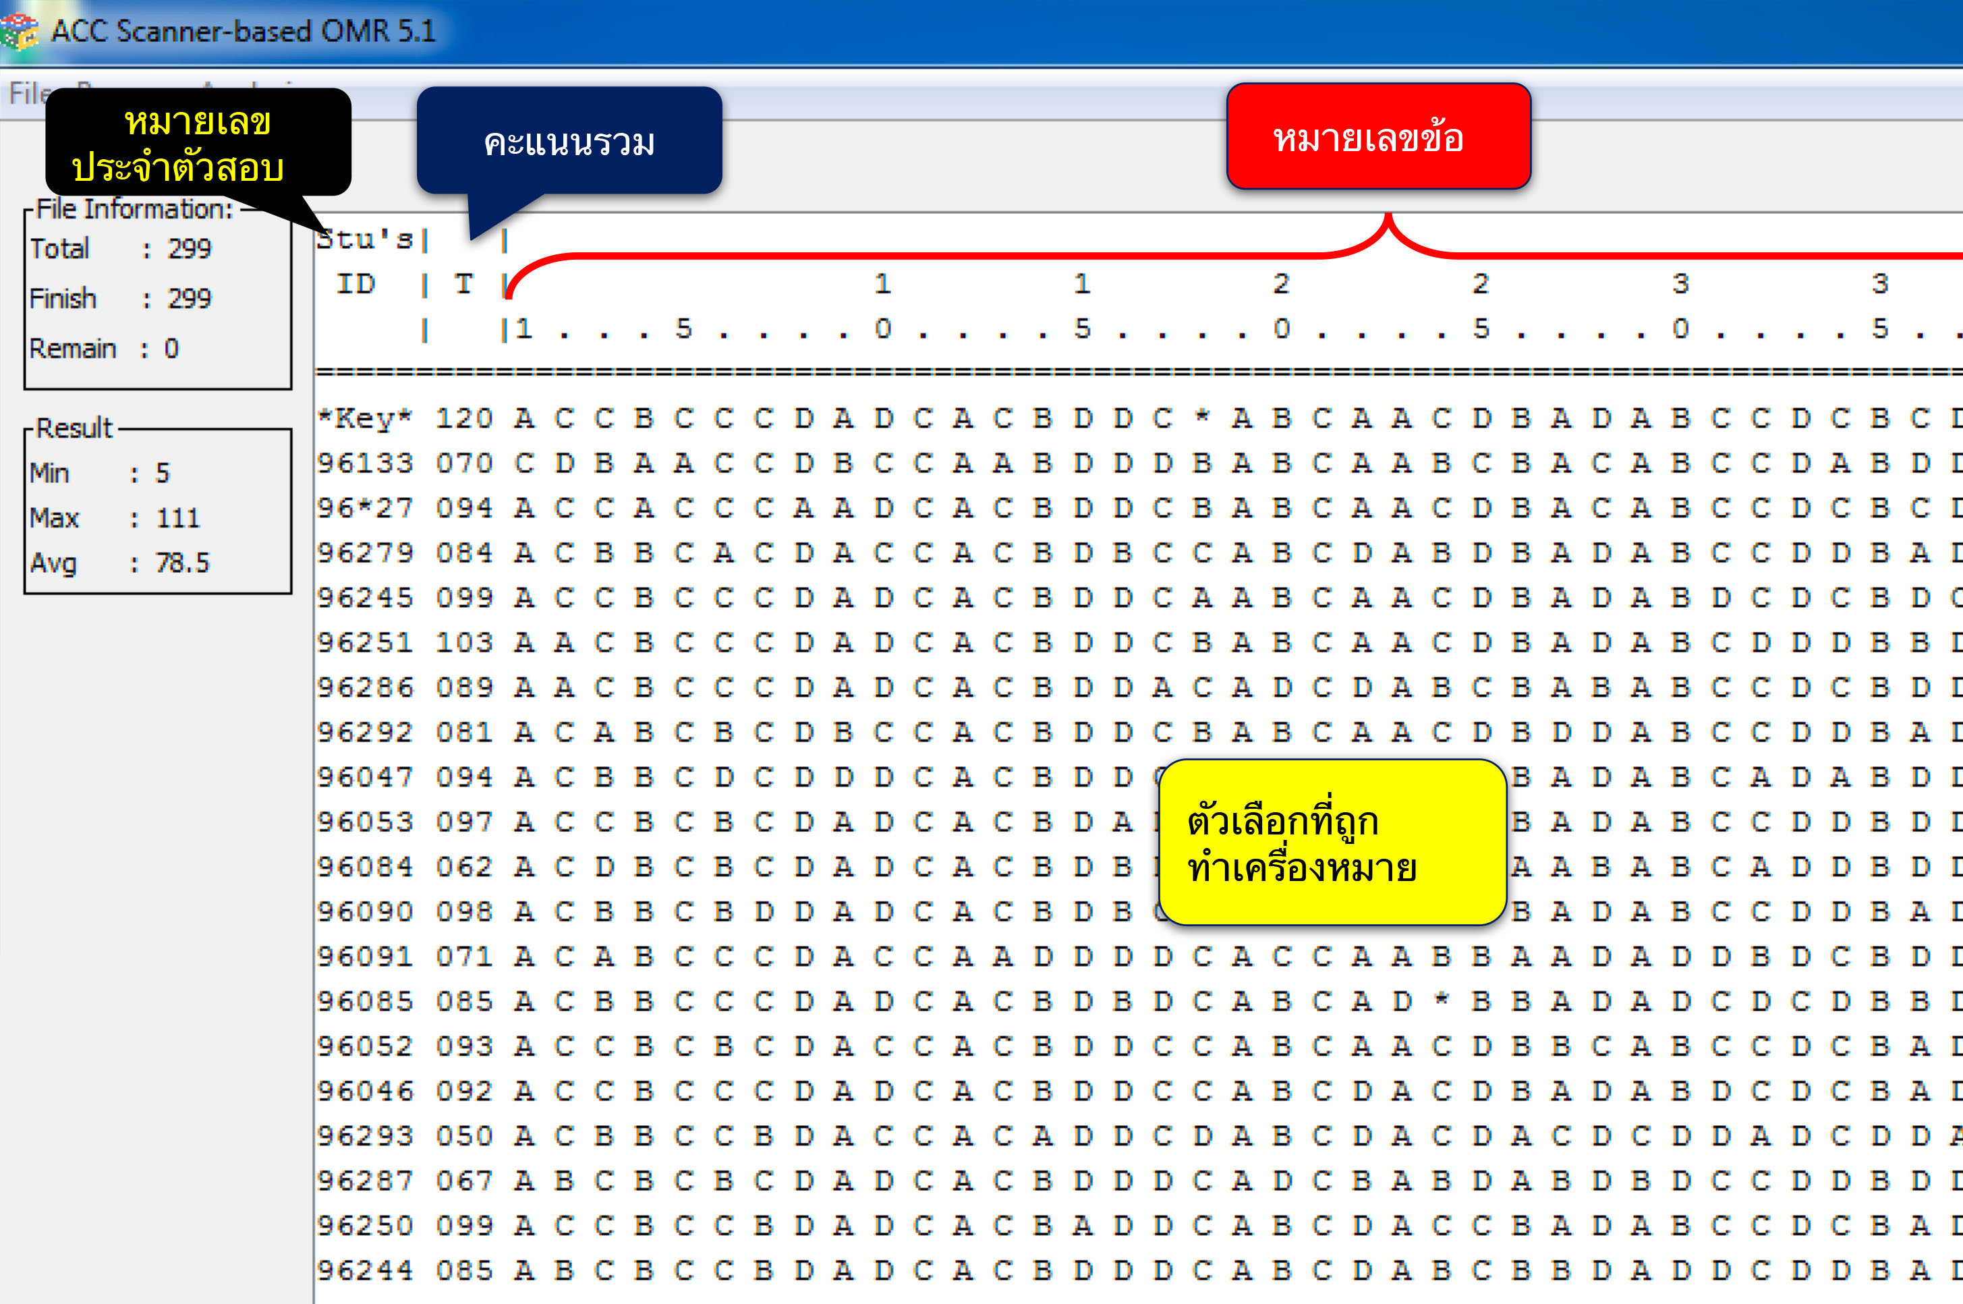Click the Remain count in File Information
This screenshot has width=1963, height=1304.
(171, 349)
